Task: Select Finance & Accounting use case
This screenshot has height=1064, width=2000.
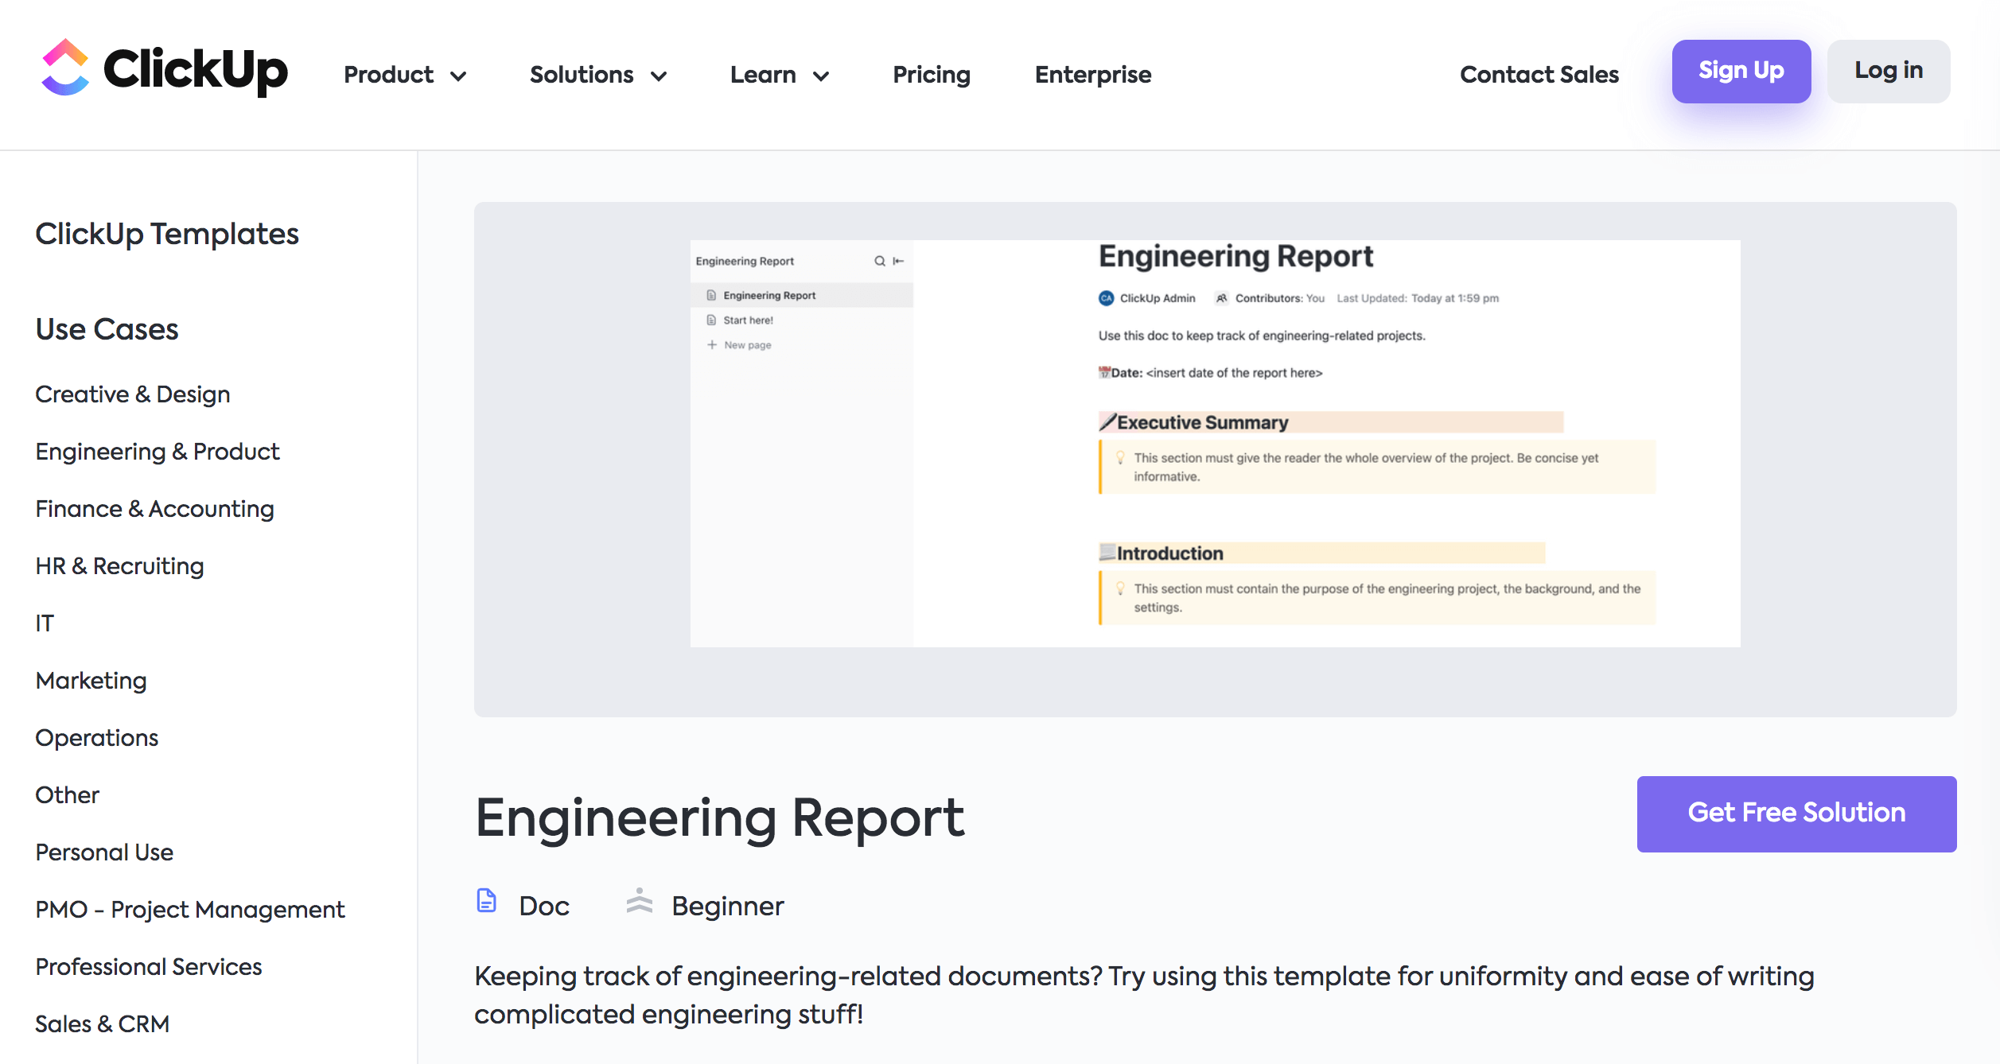Action: point(155,509)
